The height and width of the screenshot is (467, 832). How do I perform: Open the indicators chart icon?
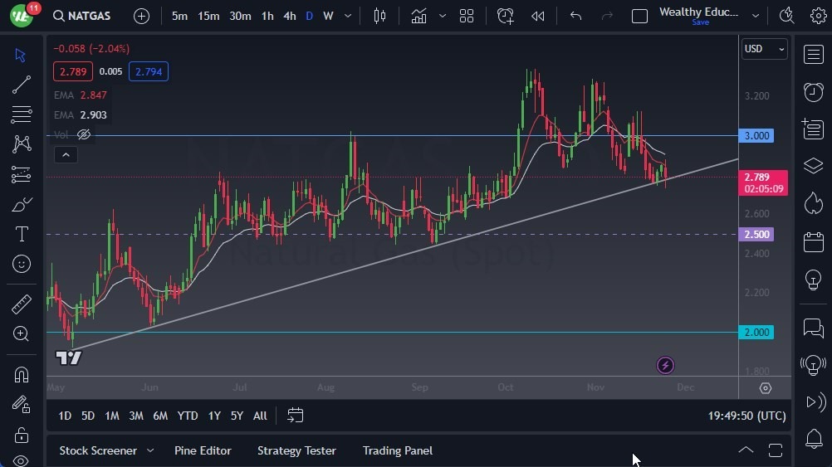418,16
